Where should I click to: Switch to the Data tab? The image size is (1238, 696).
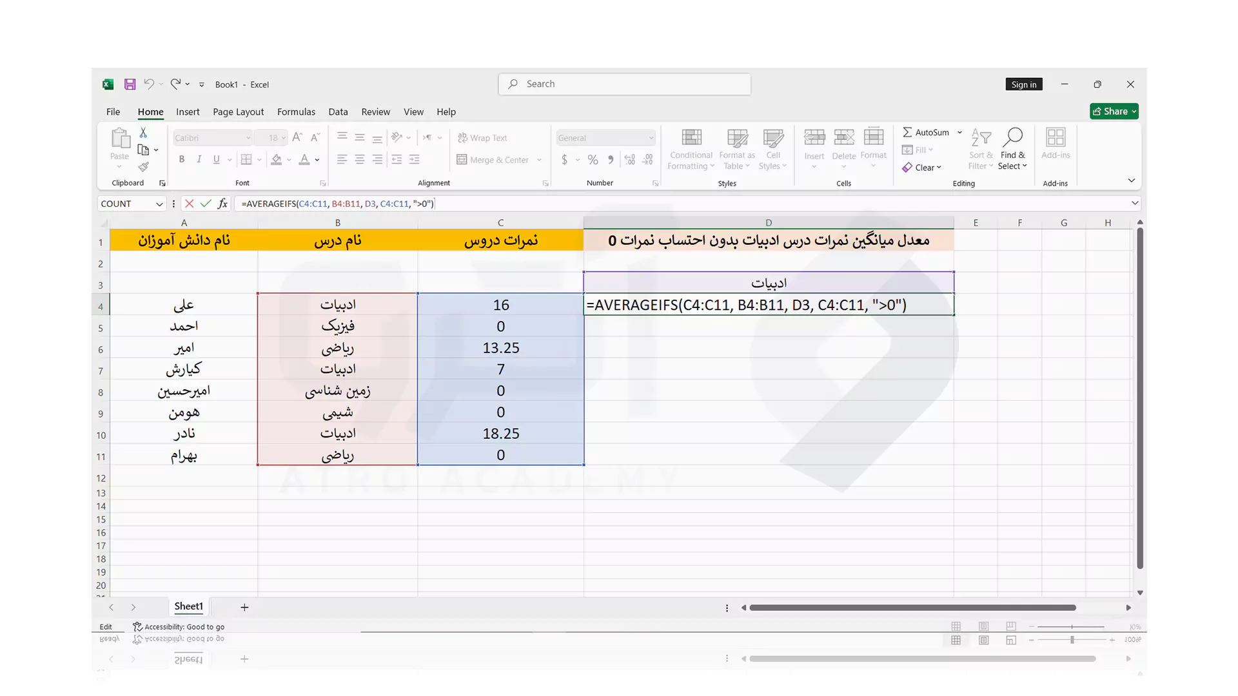338,111
